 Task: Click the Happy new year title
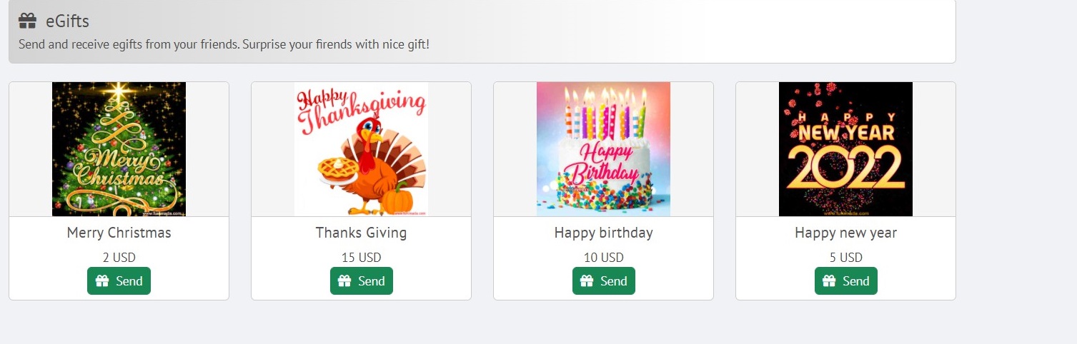[845, 233]
